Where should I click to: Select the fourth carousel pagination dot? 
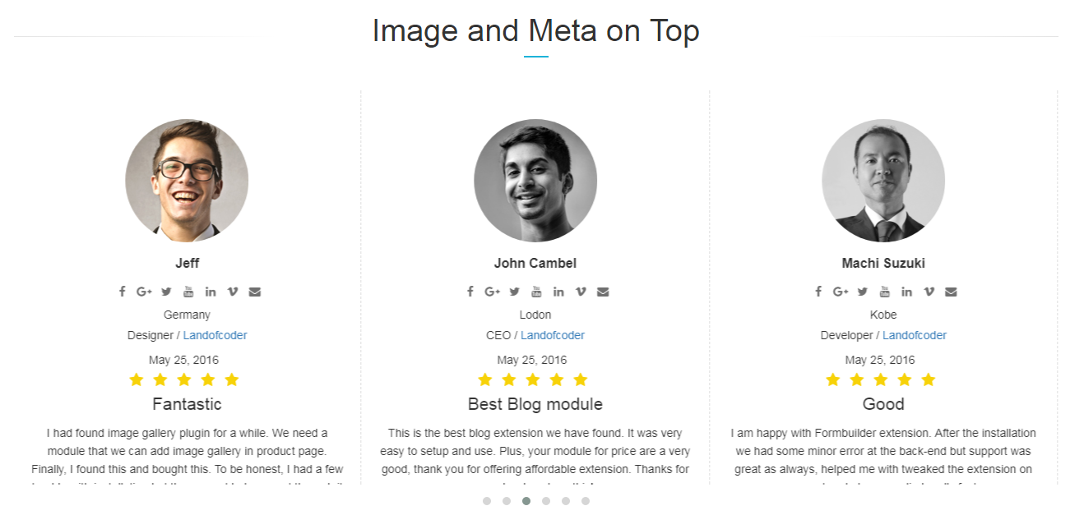(546, 501)
